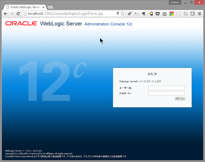205x162 pixels.
Task: Click the browser forward arrow
Action: (x=12, y=13)
